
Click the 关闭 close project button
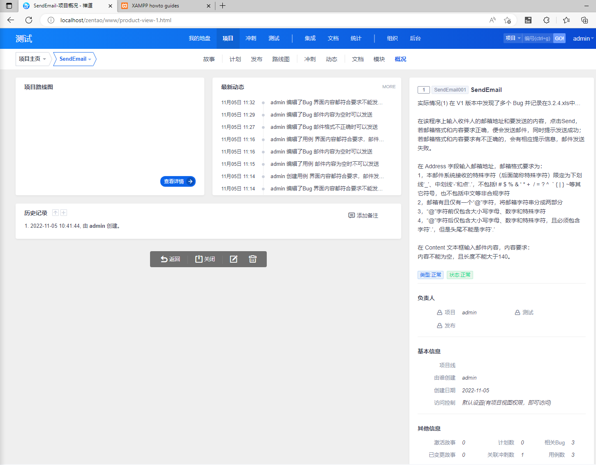click(x=205, y=259)
